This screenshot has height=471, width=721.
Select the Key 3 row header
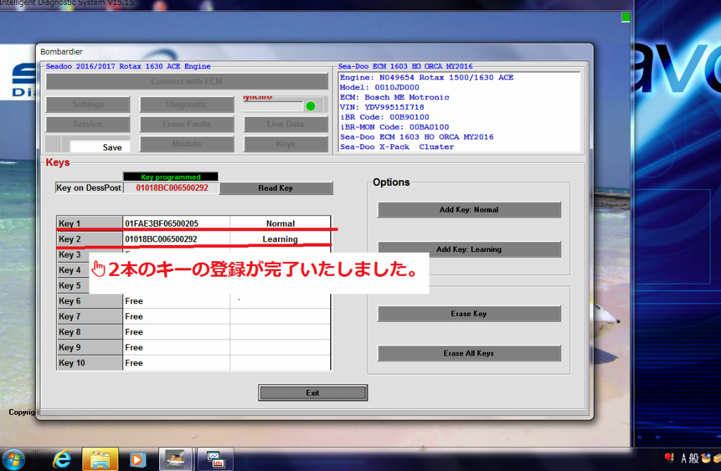tap(73, 255)
